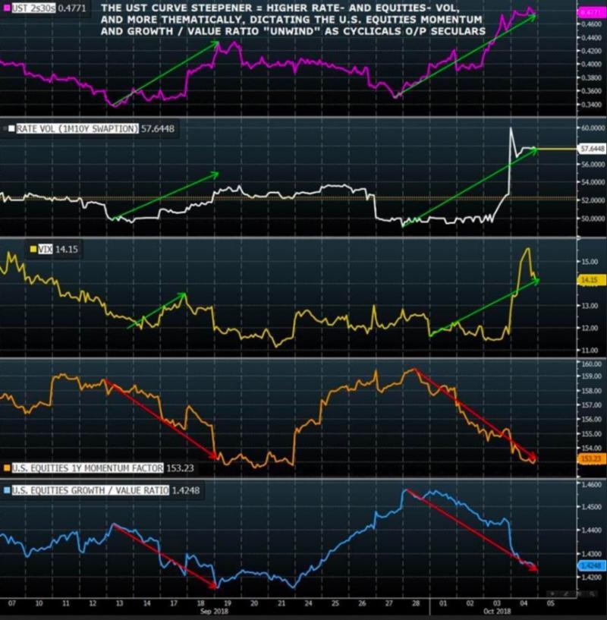
Task: Click the 57.6448 value tag on axis
Action: 590,149
